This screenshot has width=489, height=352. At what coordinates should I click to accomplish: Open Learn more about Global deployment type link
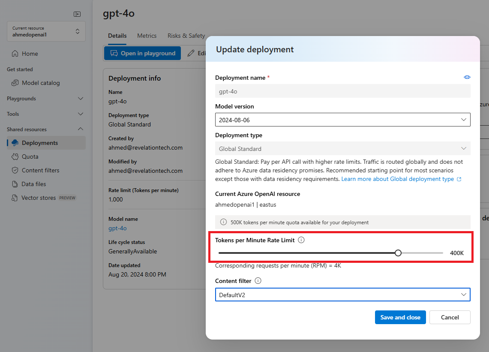397,179
